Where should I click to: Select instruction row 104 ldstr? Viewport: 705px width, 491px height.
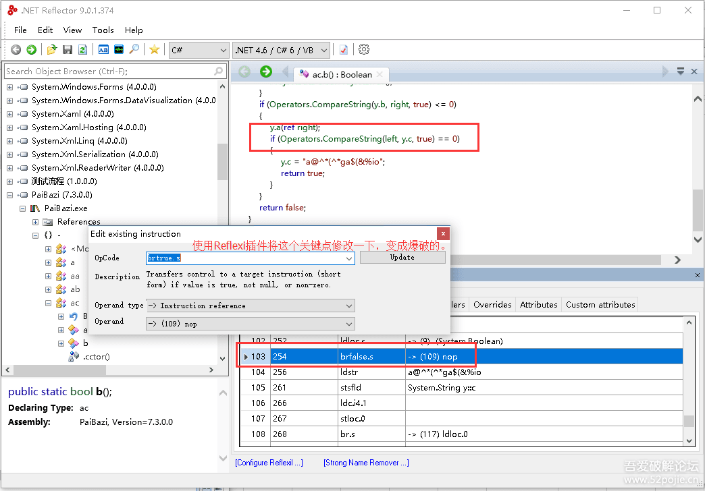pyautogui.click(x=461, y=372)
